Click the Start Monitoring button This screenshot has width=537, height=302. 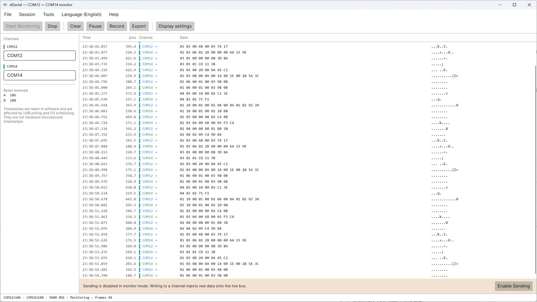coord(23,26)
